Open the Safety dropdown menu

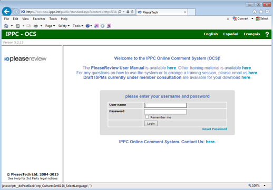click(64, 26)
